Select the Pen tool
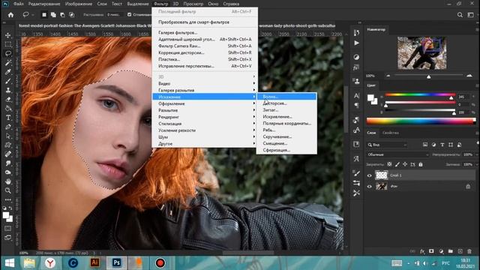 [x=8, y=127]
